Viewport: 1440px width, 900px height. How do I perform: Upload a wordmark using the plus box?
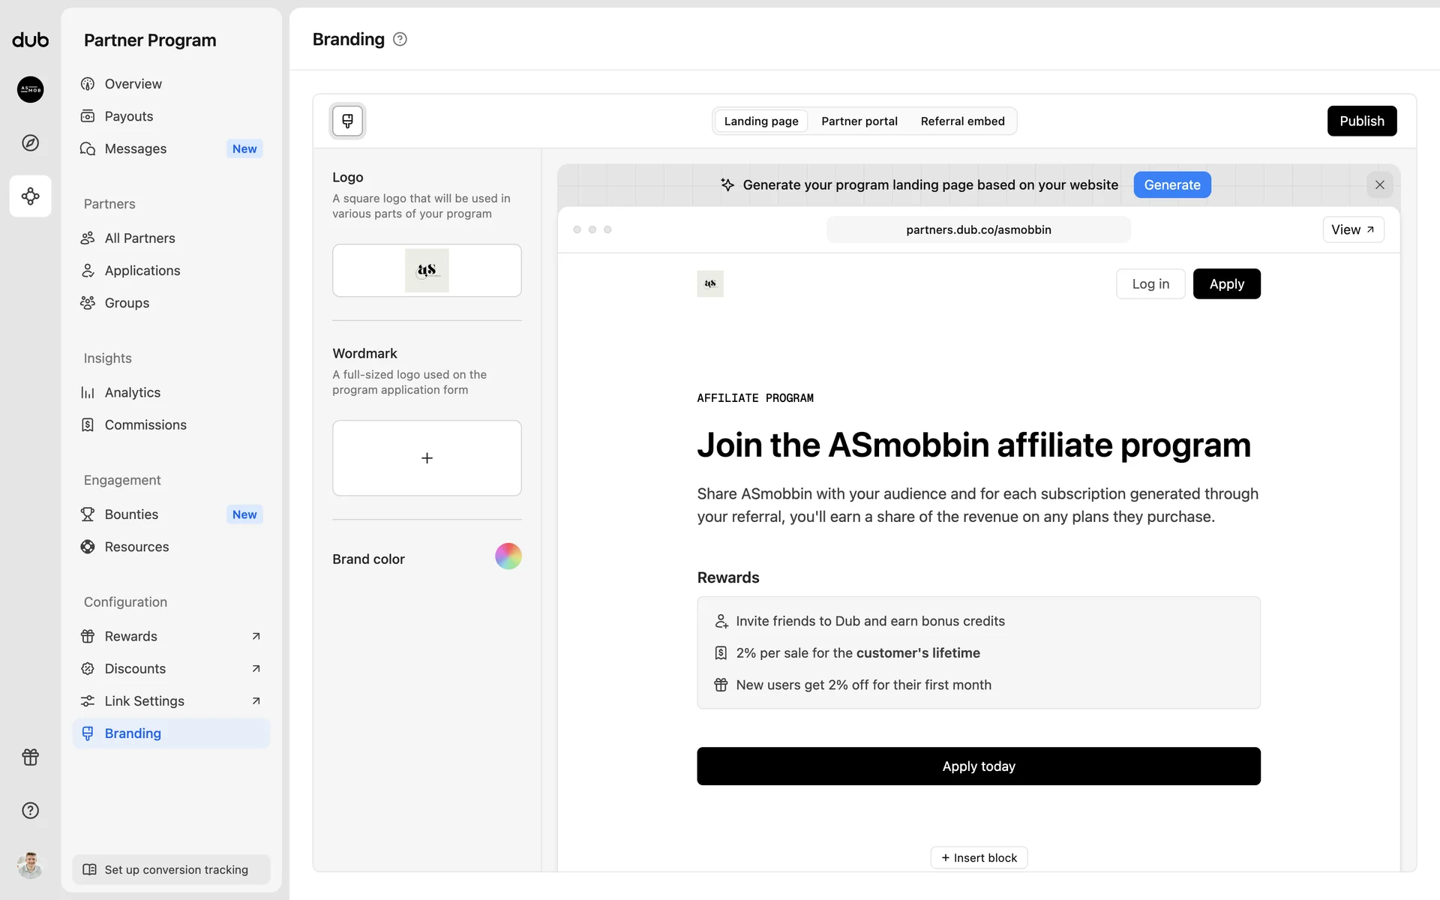coord(427,457)
